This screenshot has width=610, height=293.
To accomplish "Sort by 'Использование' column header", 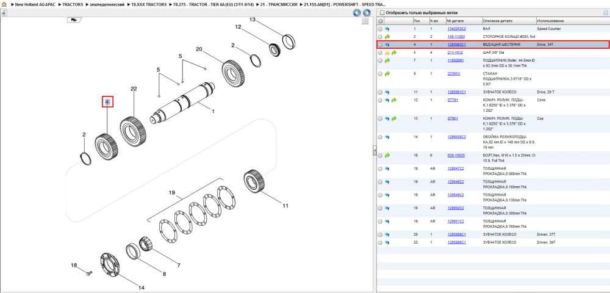I will pos(572,21).
